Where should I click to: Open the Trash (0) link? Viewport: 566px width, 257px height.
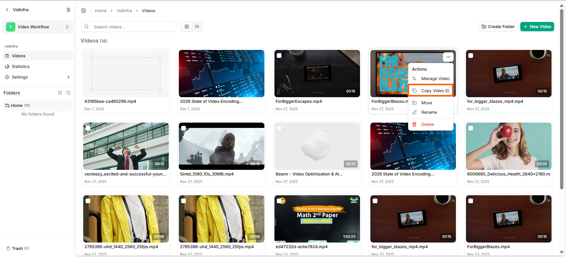click(x=18, y=248)
